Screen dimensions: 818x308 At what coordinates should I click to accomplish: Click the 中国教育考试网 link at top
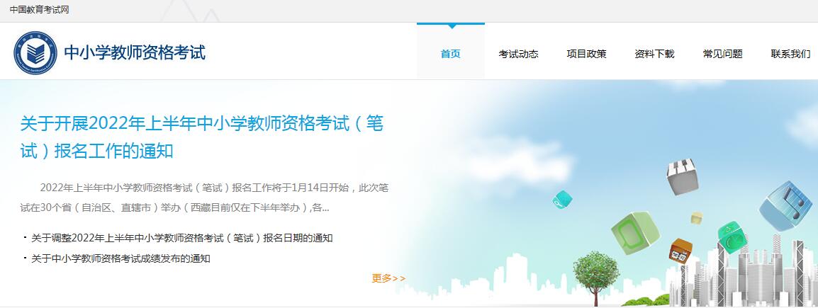tap(39, 10)
